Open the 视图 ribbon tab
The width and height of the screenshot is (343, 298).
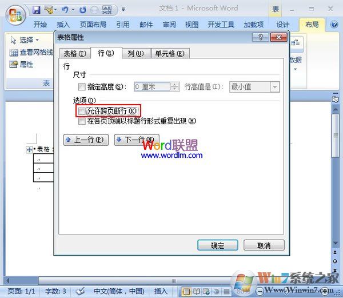click(x=192, y=25)
